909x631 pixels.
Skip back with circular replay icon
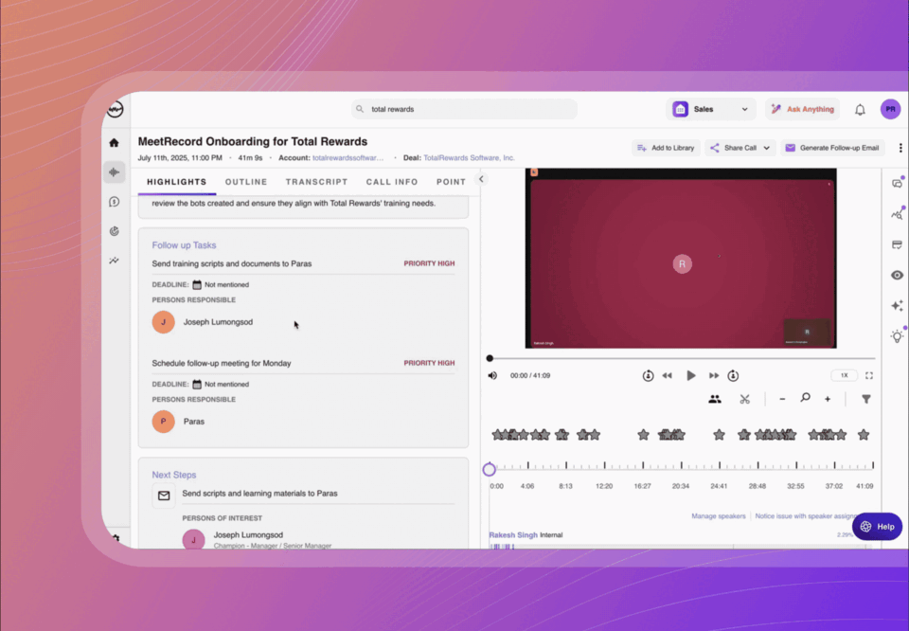tap(648, 376)
